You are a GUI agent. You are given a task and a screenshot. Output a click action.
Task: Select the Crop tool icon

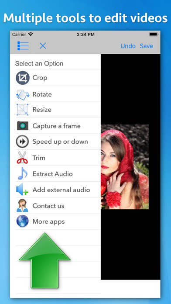click(x=23, y=78)
